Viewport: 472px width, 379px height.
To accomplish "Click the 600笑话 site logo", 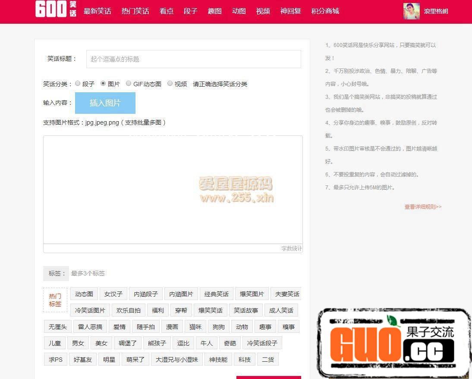I will coord(56,9).
